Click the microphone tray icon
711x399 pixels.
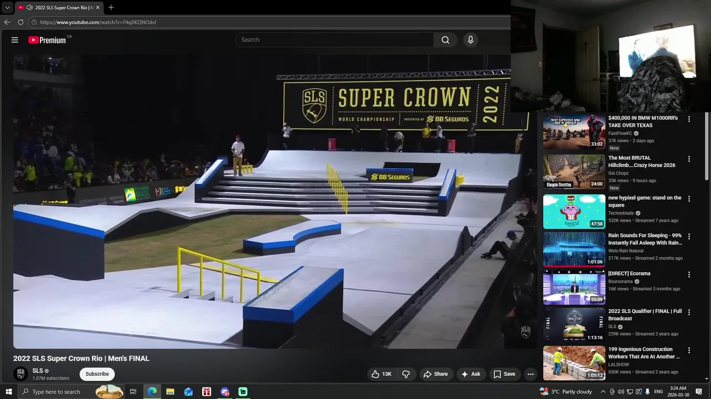tap(648, 392)
